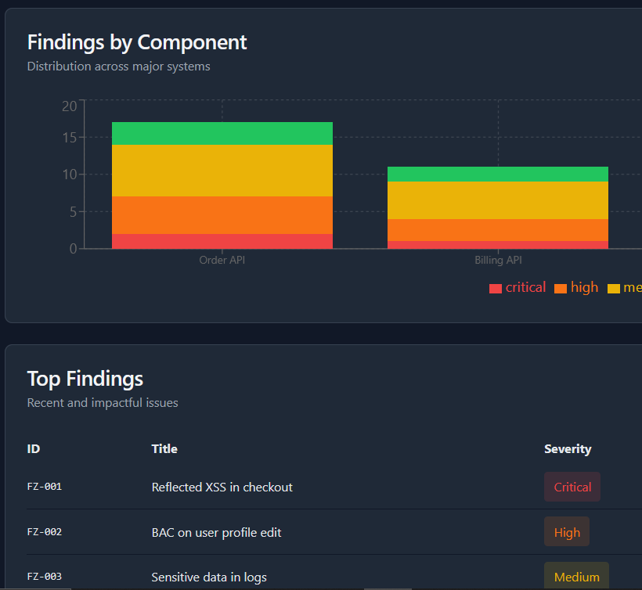The image size is (642, 590).
Task: Open "Reflected XSS in checkout" finding
Action: pos(222,487)
